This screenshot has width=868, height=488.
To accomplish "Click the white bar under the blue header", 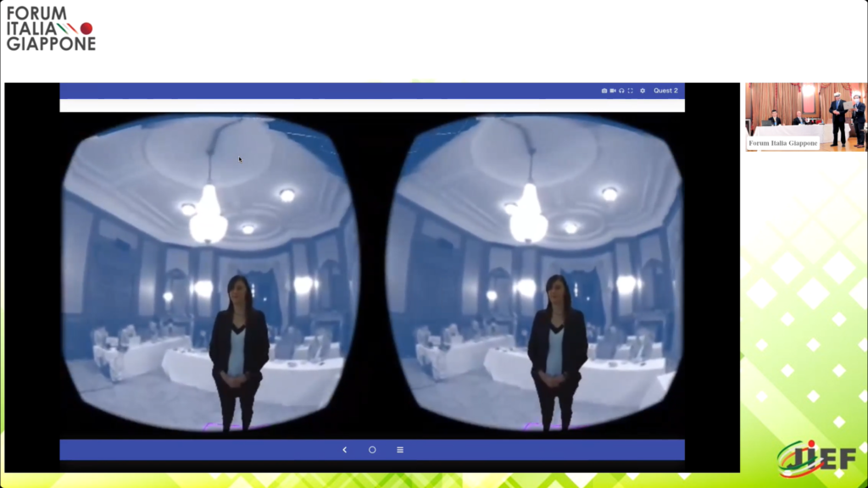I will 371,106.
